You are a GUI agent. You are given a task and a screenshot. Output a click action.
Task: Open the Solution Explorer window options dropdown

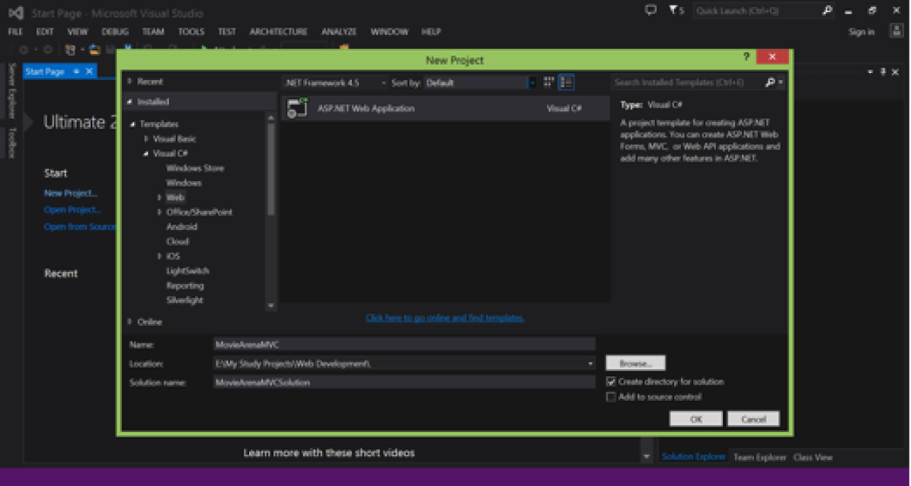point(871,72)
